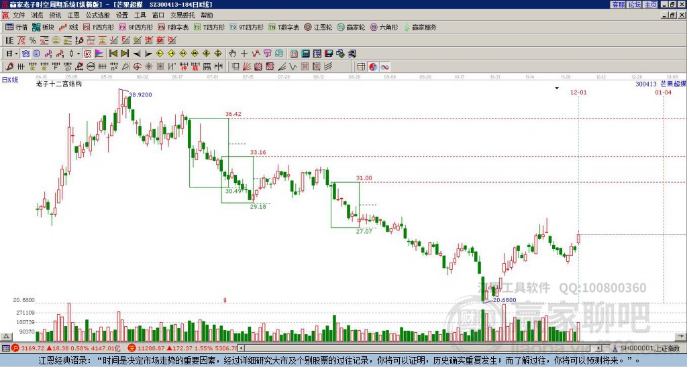Open the period 日 dropdown arrow
687x367 pixels.
click(17, 54)
